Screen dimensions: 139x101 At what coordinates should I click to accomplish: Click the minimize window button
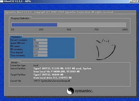coord(131,1)
